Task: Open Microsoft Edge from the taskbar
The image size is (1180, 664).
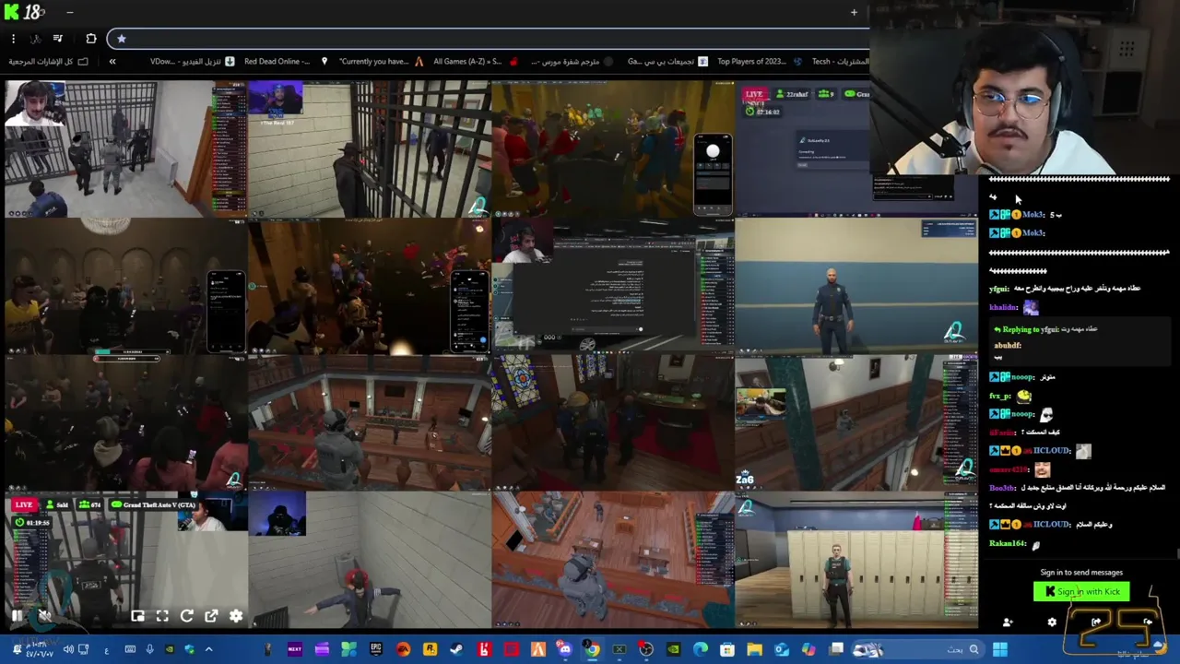Action: 701,650
